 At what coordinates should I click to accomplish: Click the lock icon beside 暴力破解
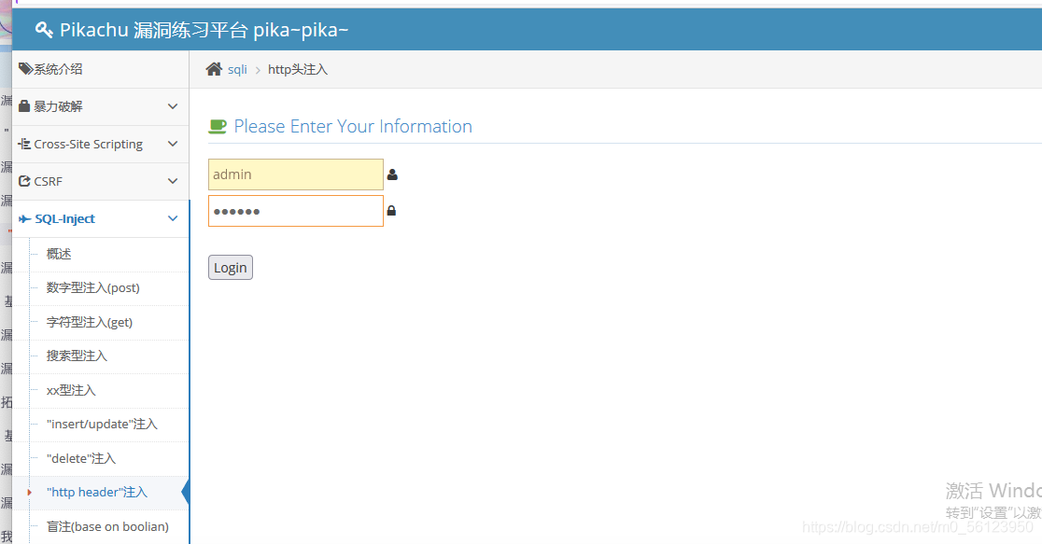pyautogui.click(x=24, y=106)
